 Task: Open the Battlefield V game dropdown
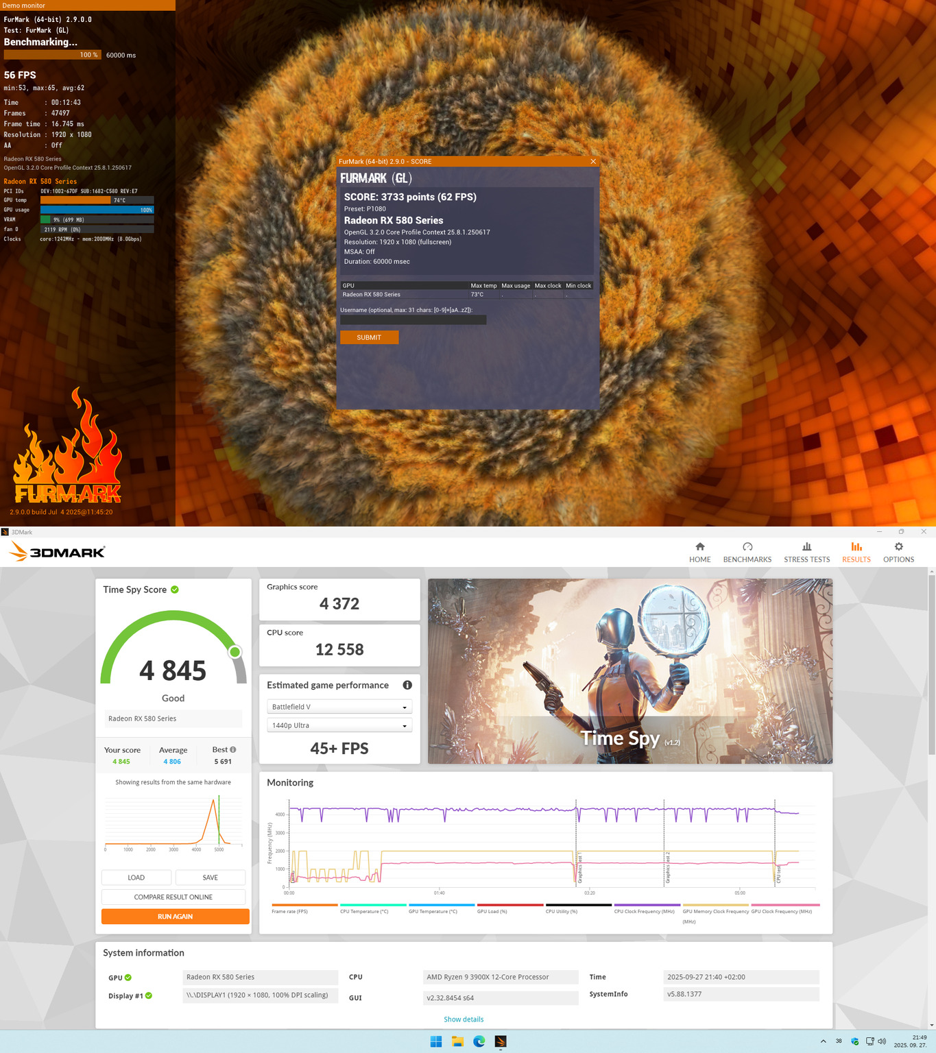339,707
